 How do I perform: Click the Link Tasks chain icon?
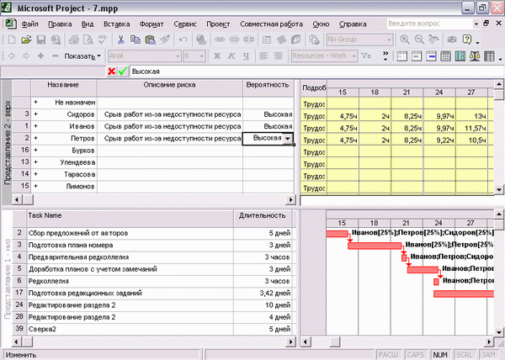tap(220, 40)
